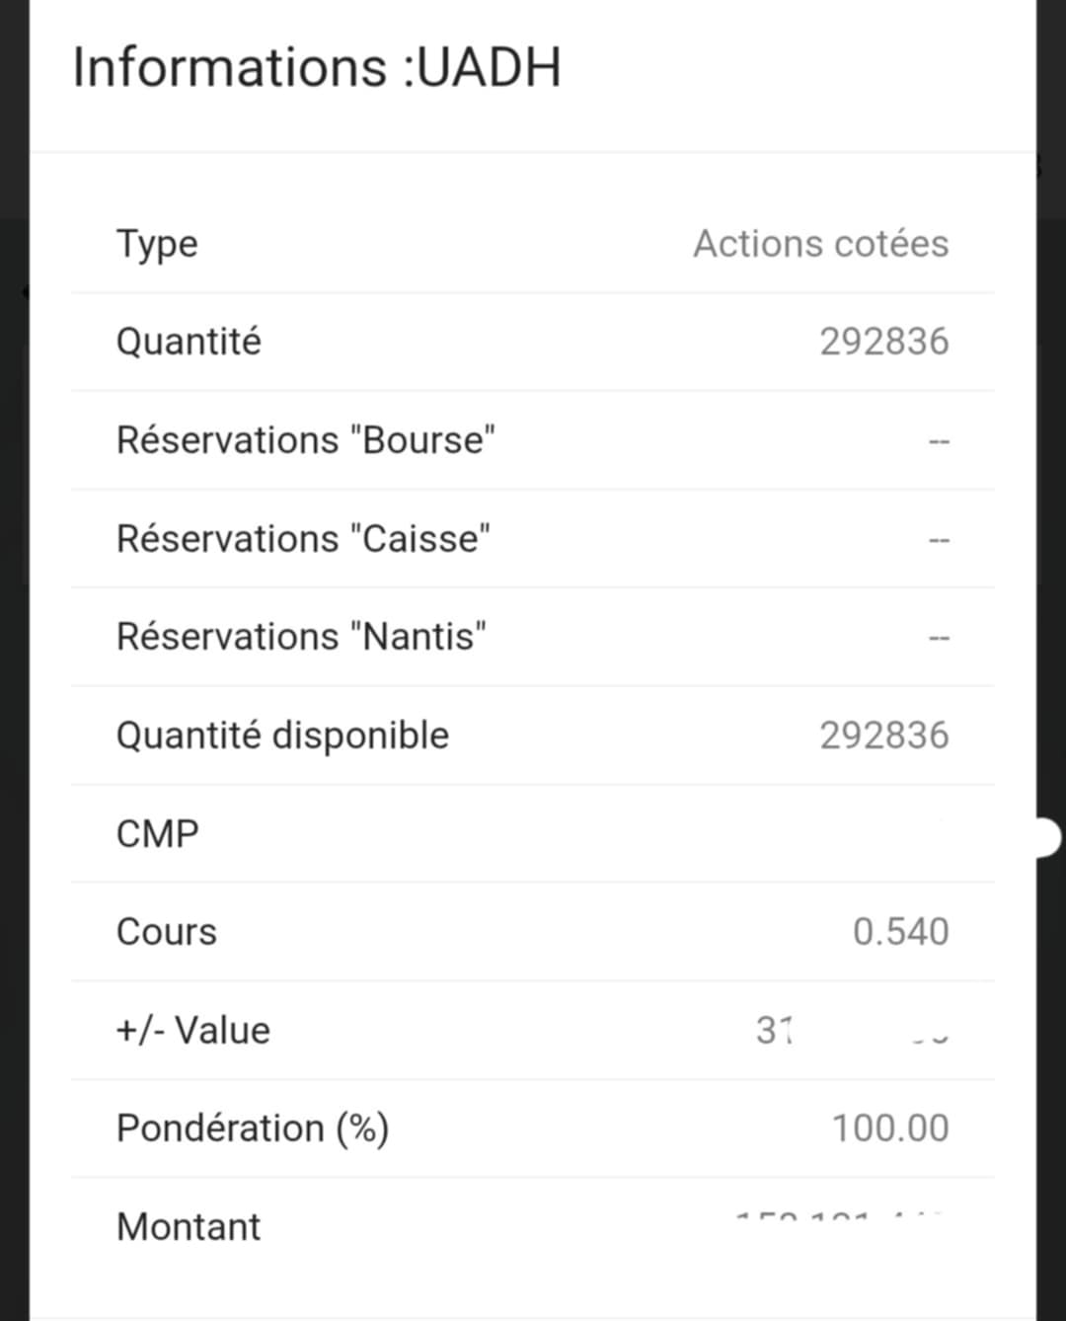Viewport: 1066px width, 1321px height.
Task: Tap the "Informations :UADH" dialog title
Action: (x=317, y=68)
